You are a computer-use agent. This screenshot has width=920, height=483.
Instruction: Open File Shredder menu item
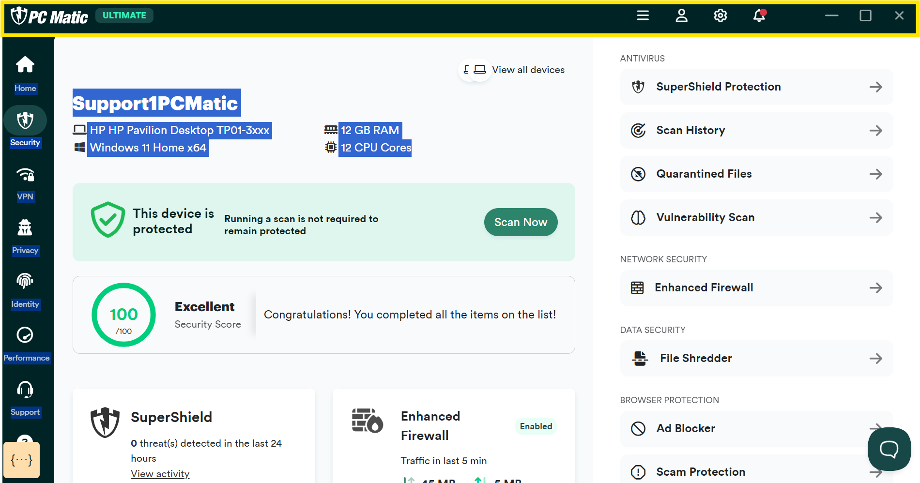pos(756,359)
